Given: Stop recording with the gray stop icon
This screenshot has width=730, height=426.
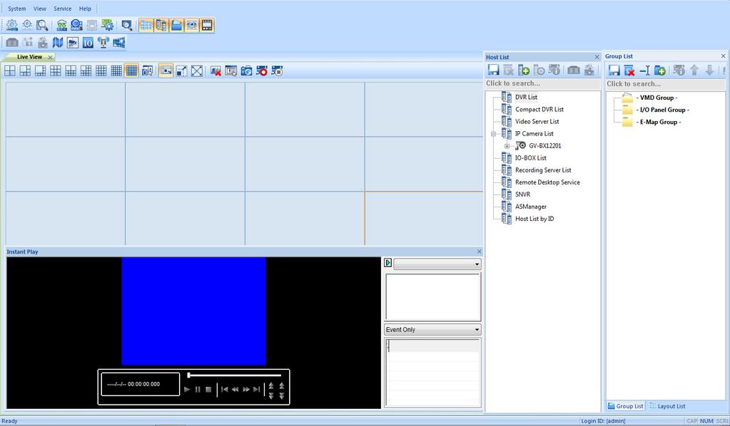Looking at the screenshot, I should pyautogui.click(x=277, y=71).
